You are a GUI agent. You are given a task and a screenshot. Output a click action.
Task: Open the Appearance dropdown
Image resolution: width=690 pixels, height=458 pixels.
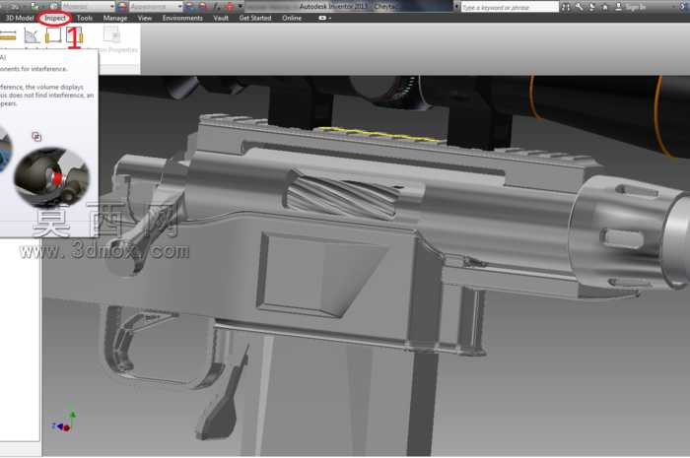[x=156, y=7]
